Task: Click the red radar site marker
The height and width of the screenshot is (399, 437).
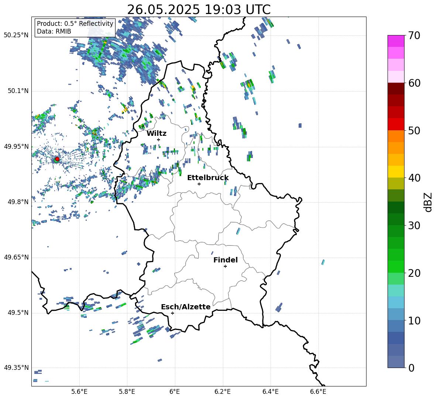Action: [x=57, y=159]
